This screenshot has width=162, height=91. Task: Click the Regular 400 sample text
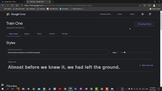point(64,67)
